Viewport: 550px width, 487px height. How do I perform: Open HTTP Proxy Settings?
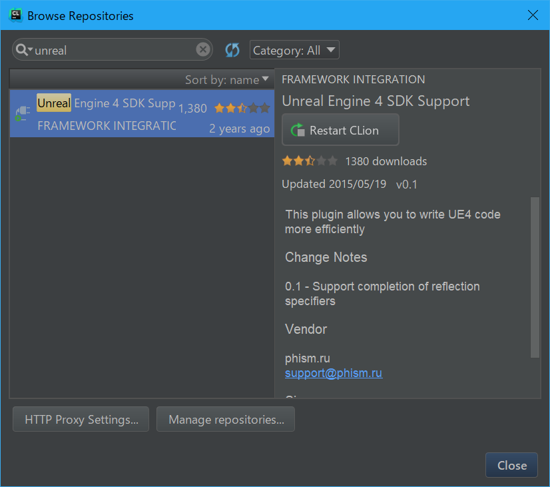click(81, 419)
